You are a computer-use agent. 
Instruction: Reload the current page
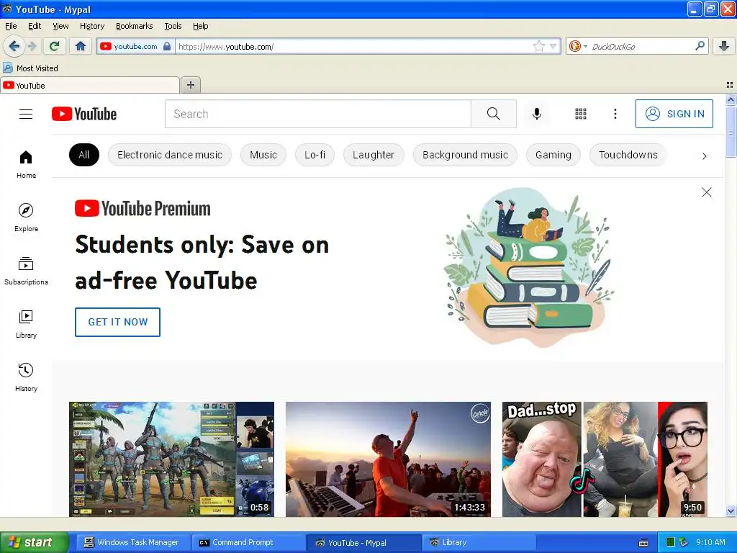(x=55, y=46)
